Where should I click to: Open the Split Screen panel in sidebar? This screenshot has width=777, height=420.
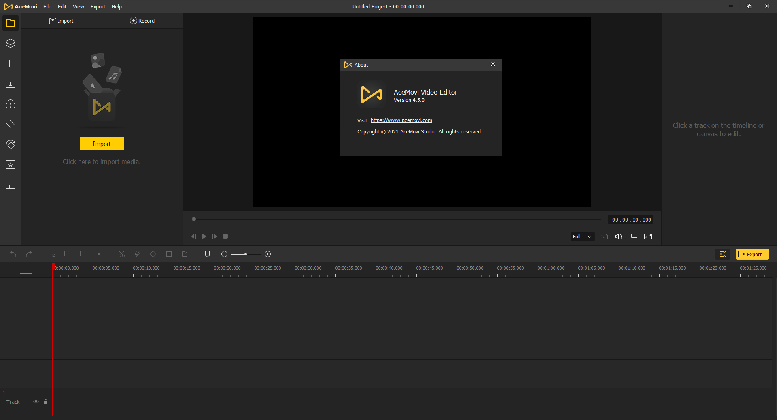click(x=11, y=185)
